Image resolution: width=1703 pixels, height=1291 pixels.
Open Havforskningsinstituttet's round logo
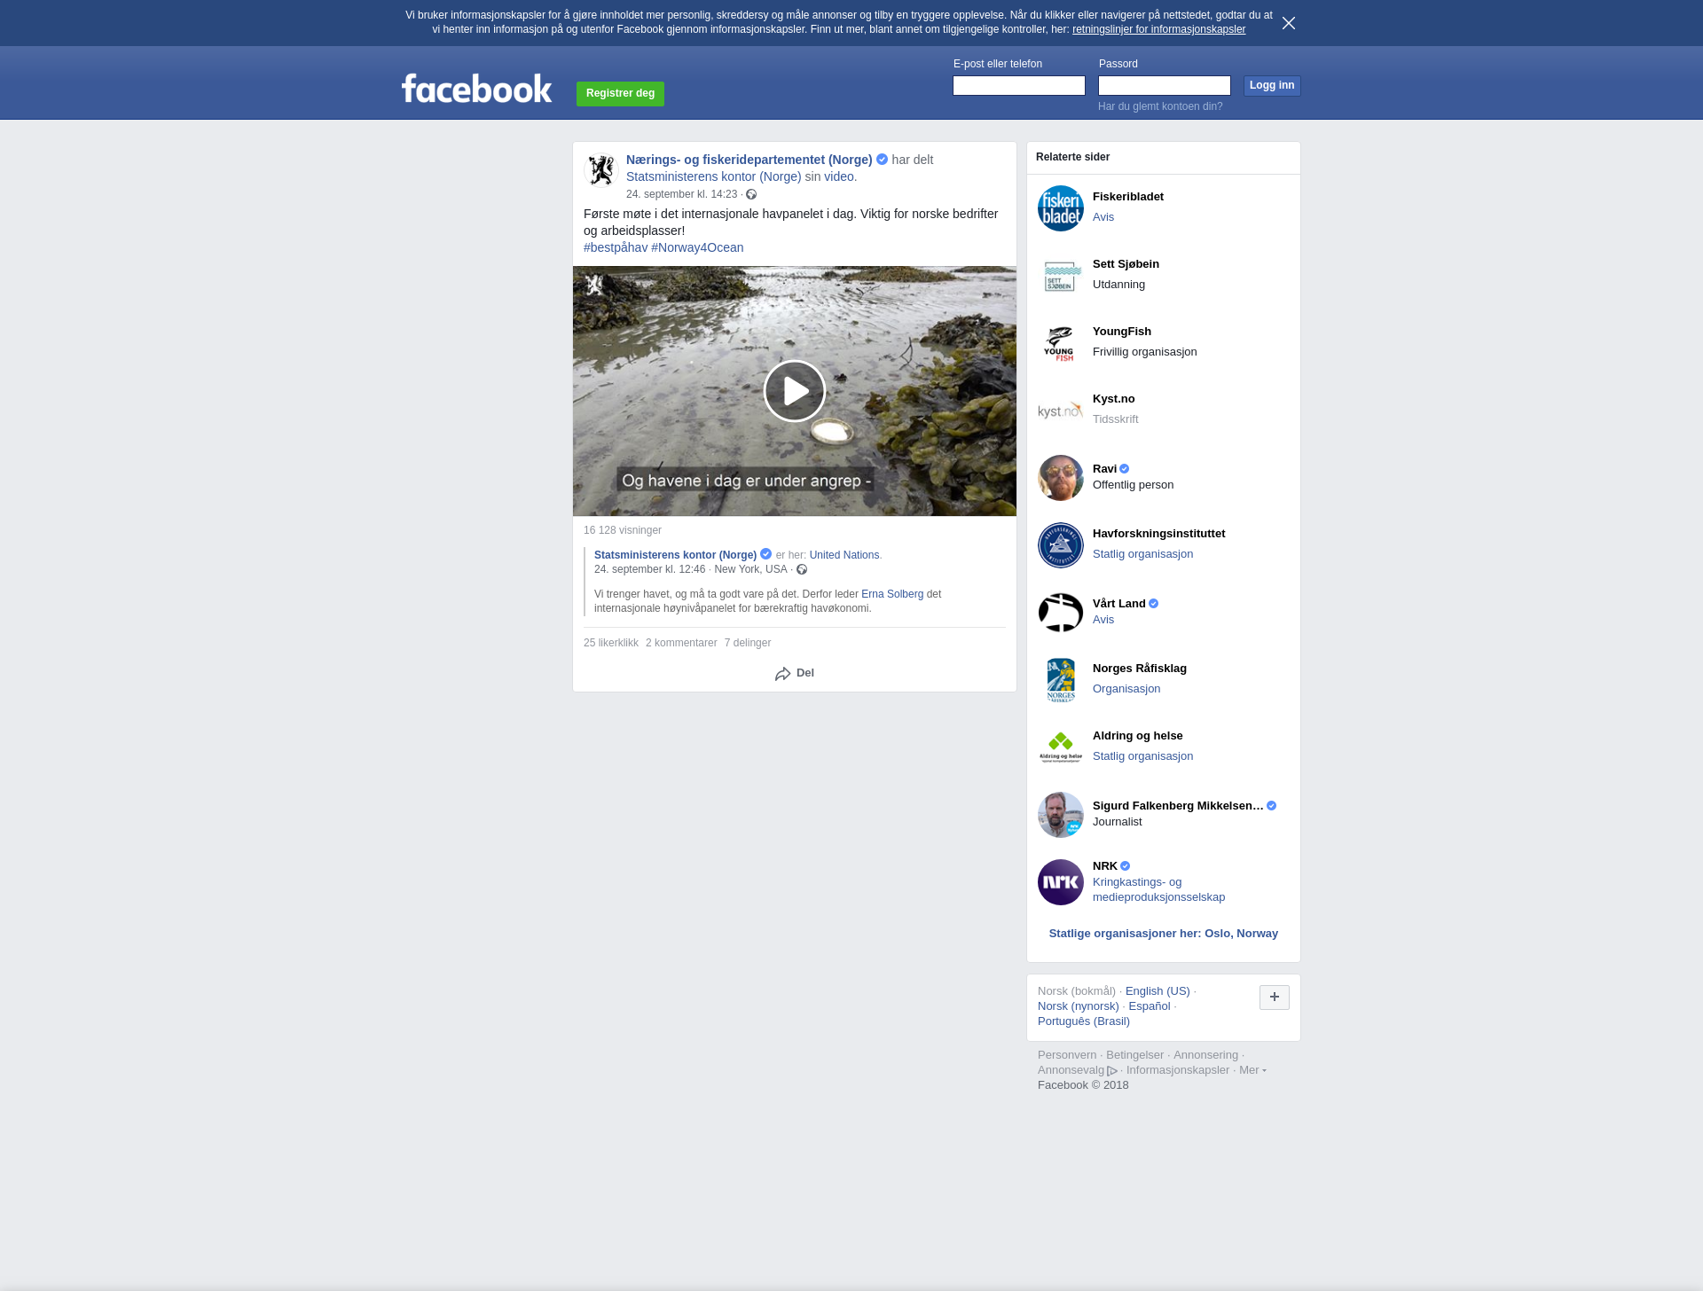(x=1060, y=545)
